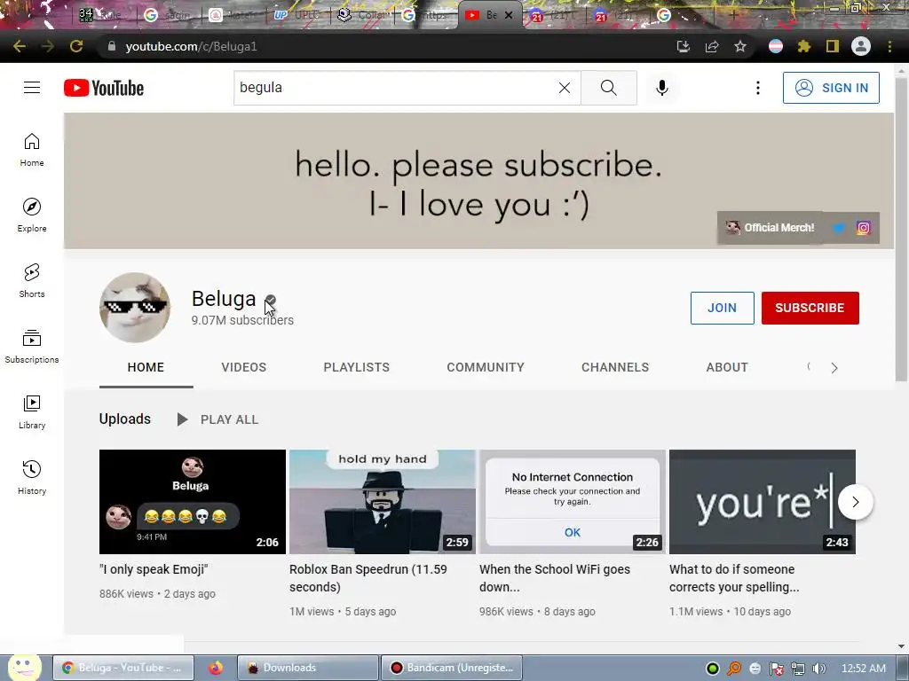Viewport: 909px width, 681px height.
Task: Open YouTube settings three-dot menu
Action: click(x=758, y=88)
